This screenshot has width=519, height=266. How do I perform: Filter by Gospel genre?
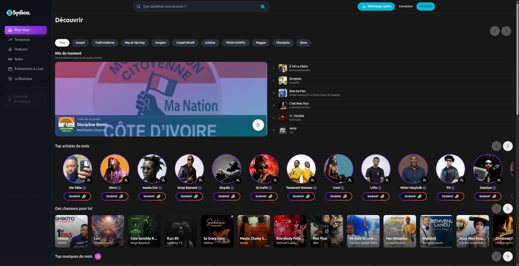click(80, 42)
